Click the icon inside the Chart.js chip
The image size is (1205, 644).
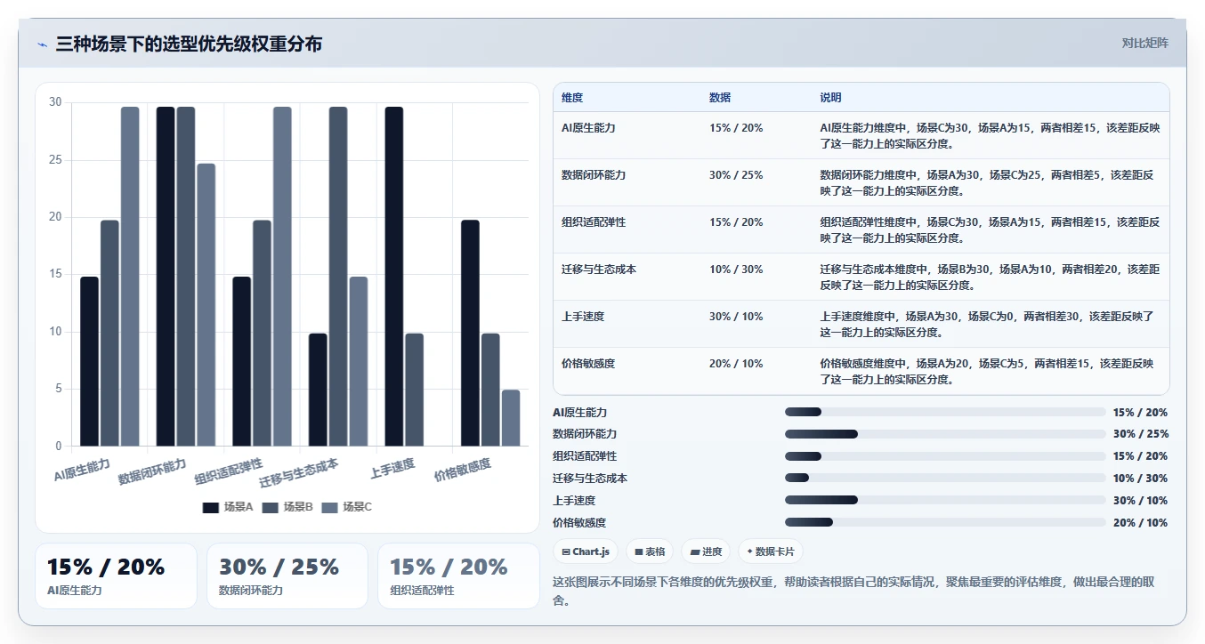click(x=565, y=551)
